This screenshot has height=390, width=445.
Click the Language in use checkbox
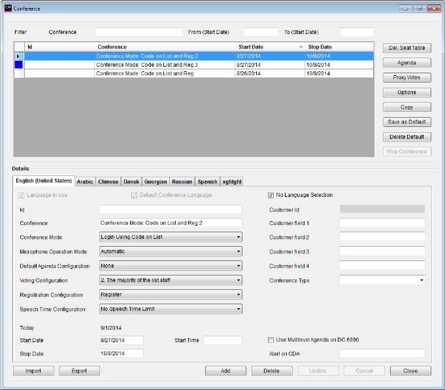tap(22, 195)
